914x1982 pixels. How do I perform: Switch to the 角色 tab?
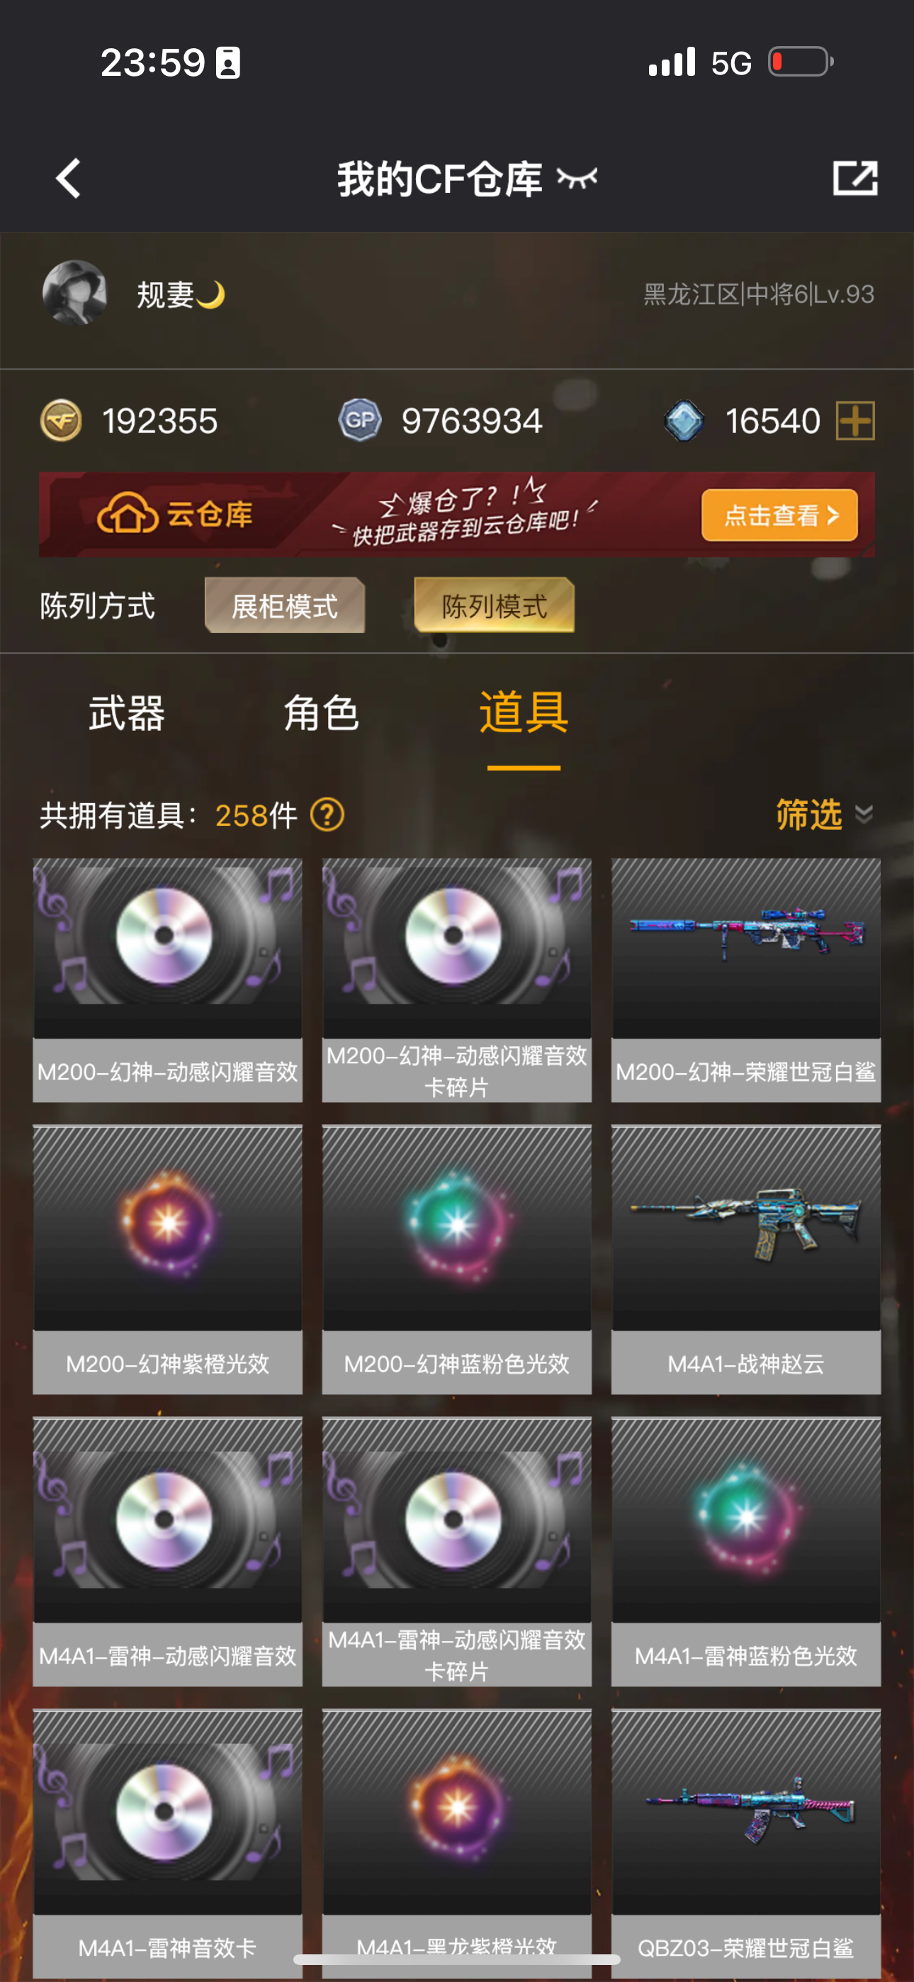(x=322, y=712)
